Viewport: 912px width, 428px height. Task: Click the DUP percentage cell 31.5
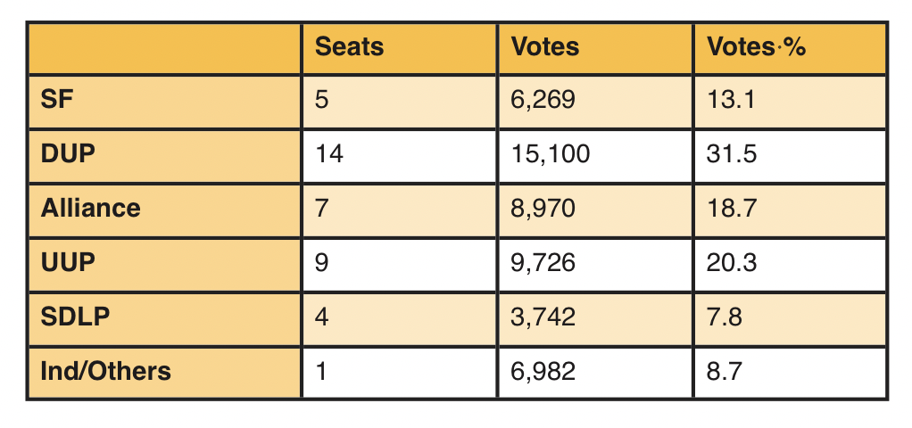click(x=732, y=154)
